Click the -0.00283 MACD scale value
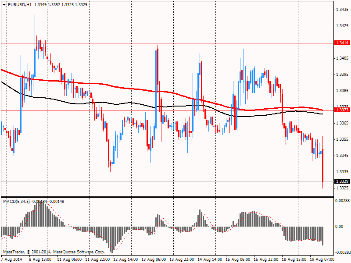 point(343,252)
